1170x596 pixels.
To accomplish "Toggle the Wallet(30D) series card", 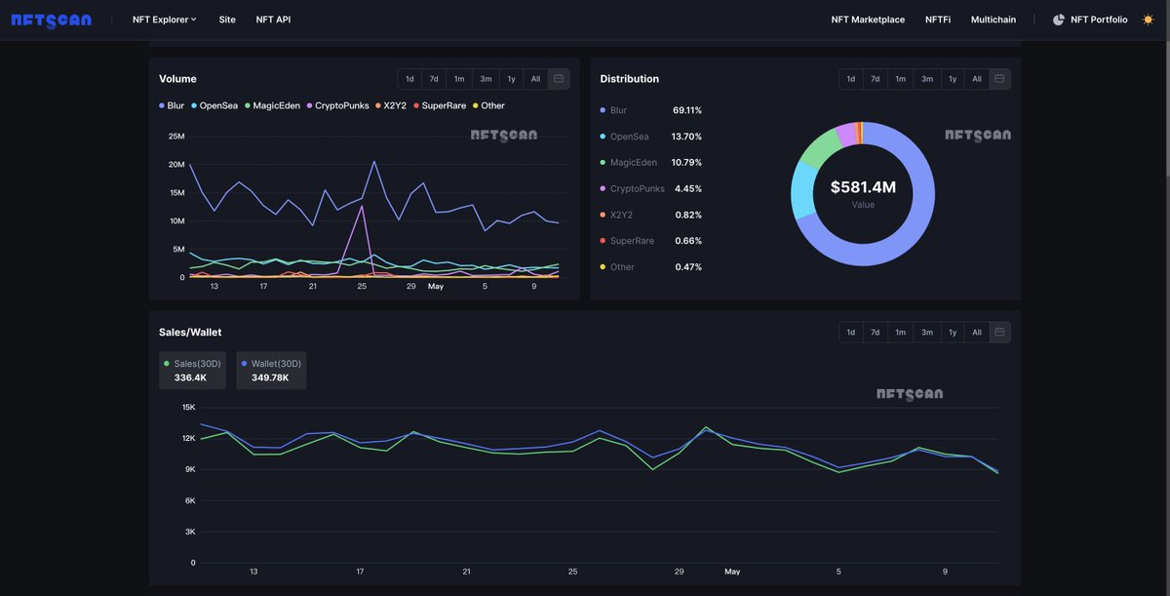I will coord(271,370).
